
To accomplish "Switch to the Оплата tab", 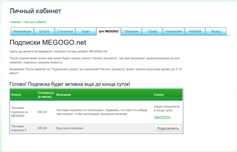I will coord(44,31).
